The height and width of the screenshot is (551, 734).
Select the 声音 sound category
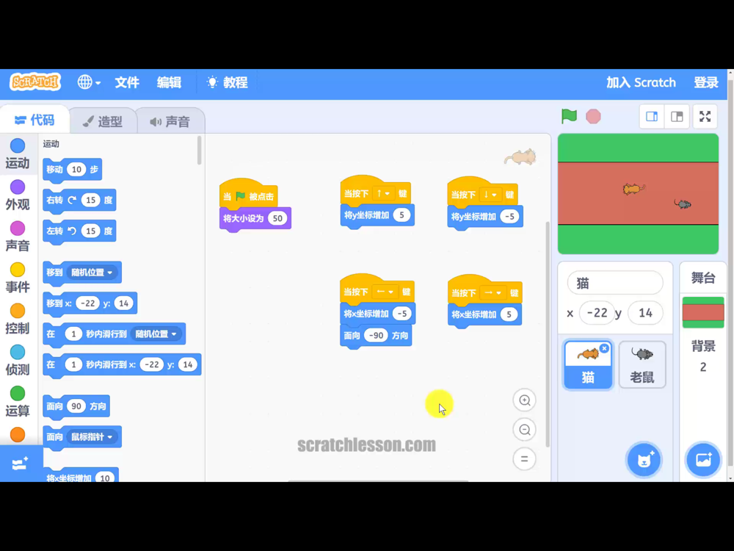click(x=18, y=236)
